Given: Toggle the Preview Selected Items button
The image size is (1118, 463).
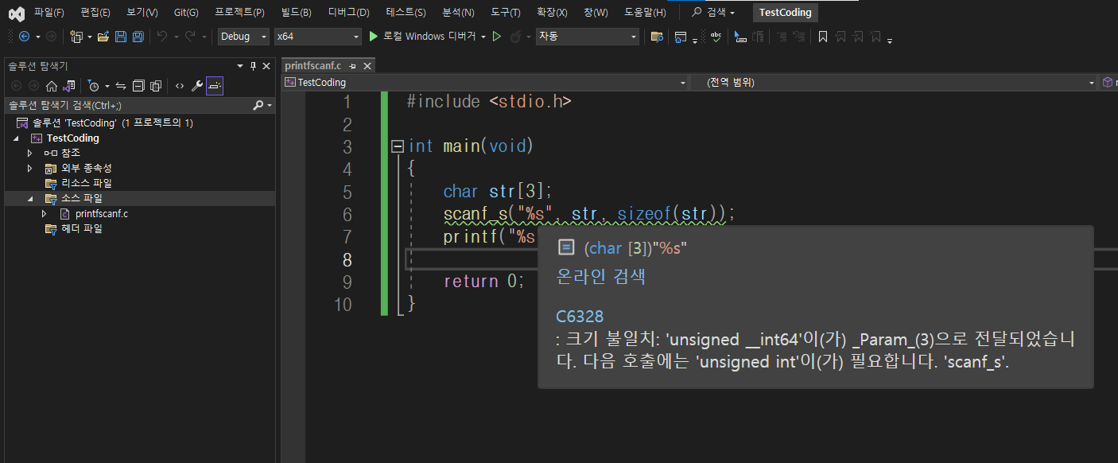Looking at the screenshot, I should click(215, 86).
